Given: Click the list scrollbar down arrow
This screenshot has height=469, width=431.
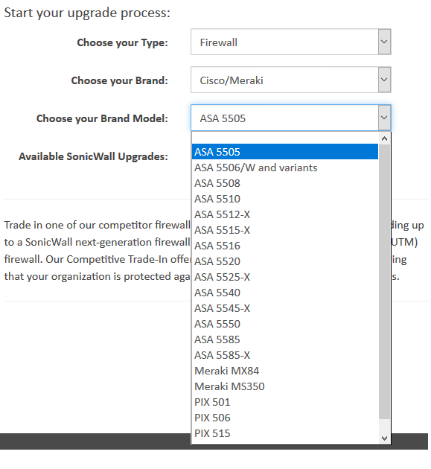Looking at the screenshot, I should click(384, 438).
